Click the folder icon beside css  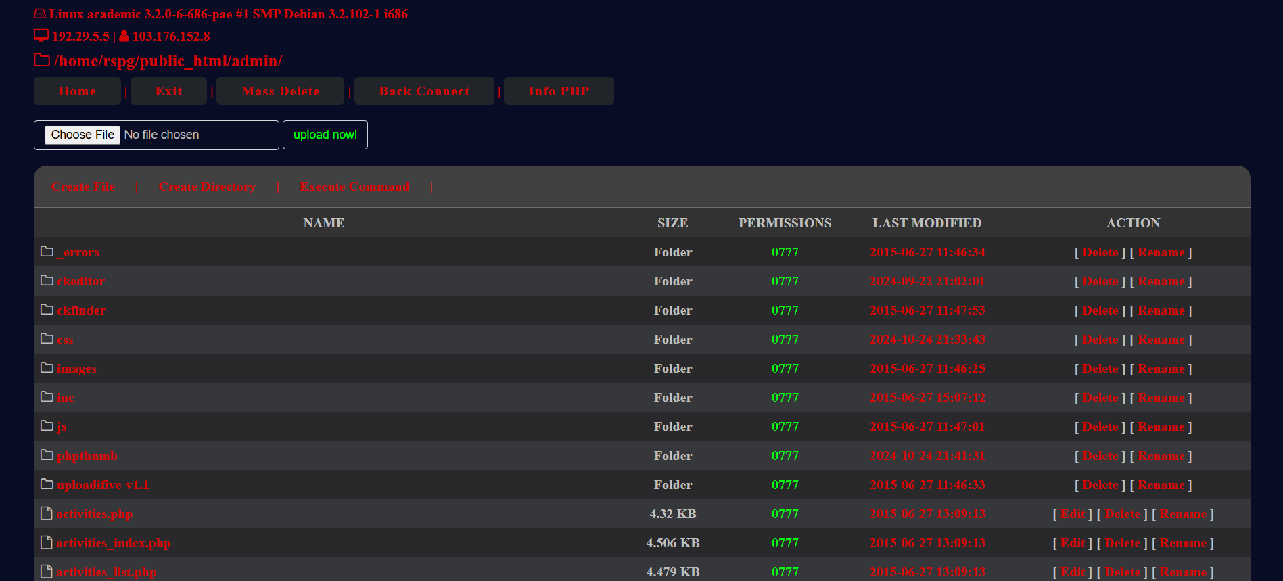[47, 339]
